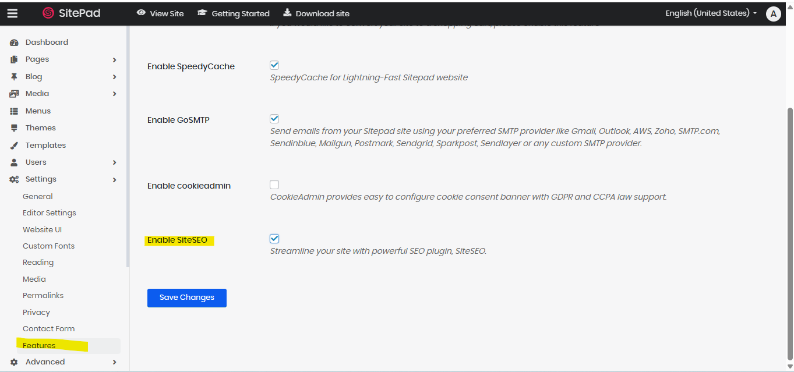Toggle the Enable SiteSEO checkbox
This screenshot has height=372, width=794.
pos(274,239)
